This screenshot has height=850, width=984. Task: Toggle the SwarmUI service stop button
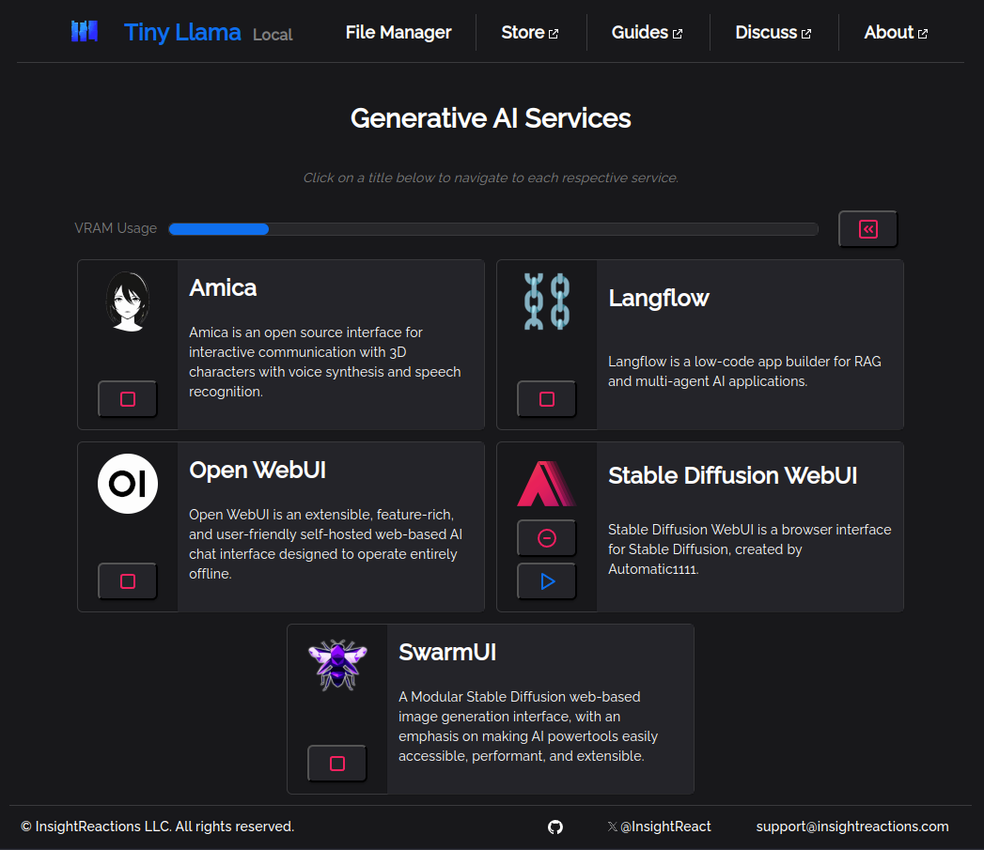[x=337, y=764]
